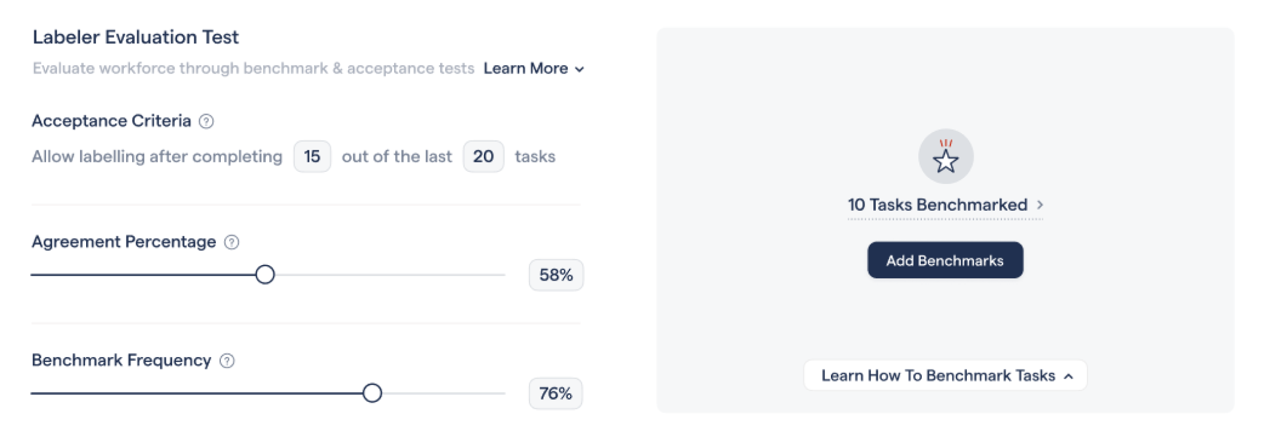Click the arrow beside 10 Tasks Benchmarked
Viewport: 1270px width, 443px height.
[1040, 205]
